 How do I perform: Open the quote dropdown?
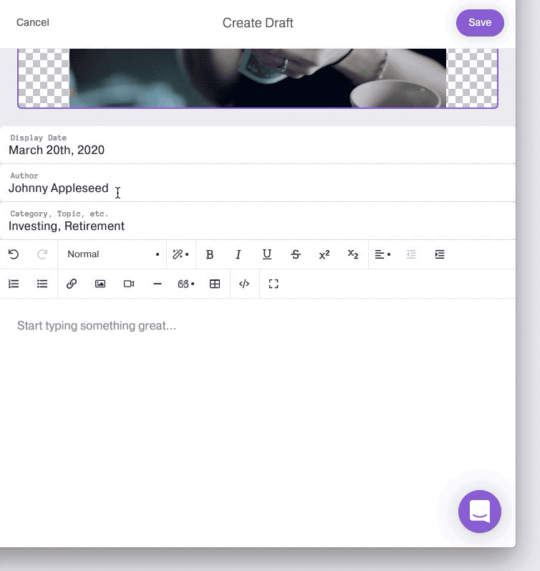point(186,284)
